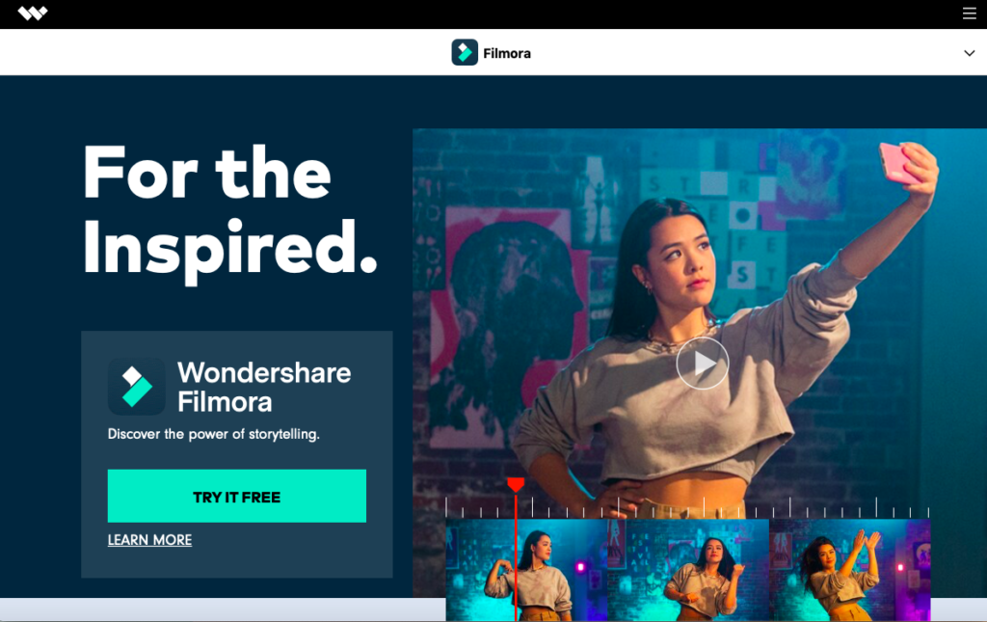The height and width of the screenshot is (622, 987).
Task: Open the hamburger menu icon
Action: [970, 14]
